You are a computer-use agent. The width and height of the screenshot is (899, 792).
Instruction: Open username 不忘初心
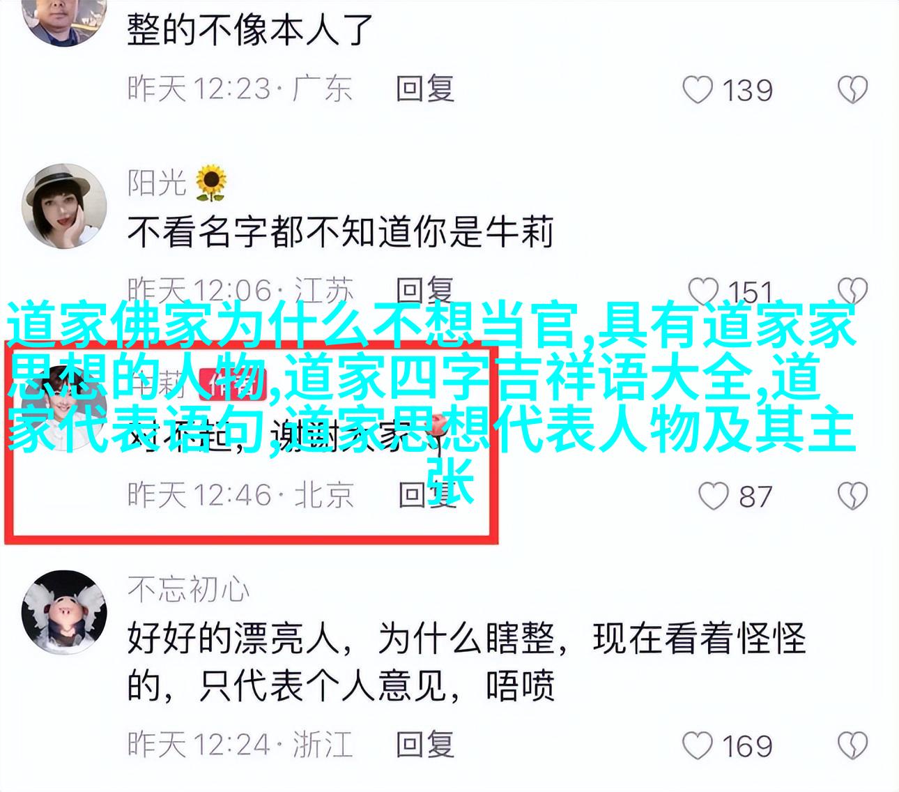pyautogui.click(x=188, y=590)
